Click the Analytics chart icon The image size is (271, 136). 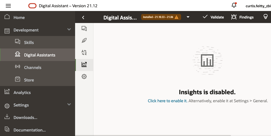point(7,91)
